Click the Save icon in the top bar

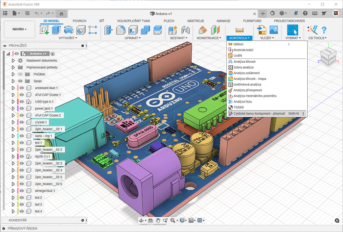click(x=27, y=13)
